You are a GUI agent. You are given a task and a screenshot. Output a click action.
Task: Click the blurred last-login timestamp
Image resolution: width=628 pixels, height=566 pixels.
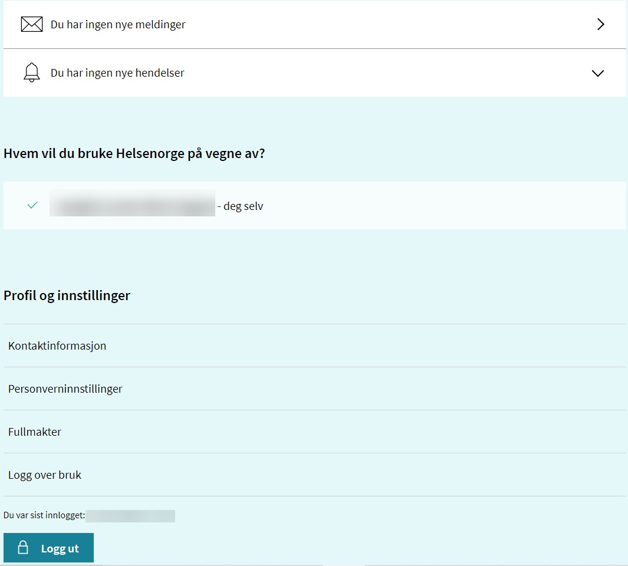click(x=130, y=516)
